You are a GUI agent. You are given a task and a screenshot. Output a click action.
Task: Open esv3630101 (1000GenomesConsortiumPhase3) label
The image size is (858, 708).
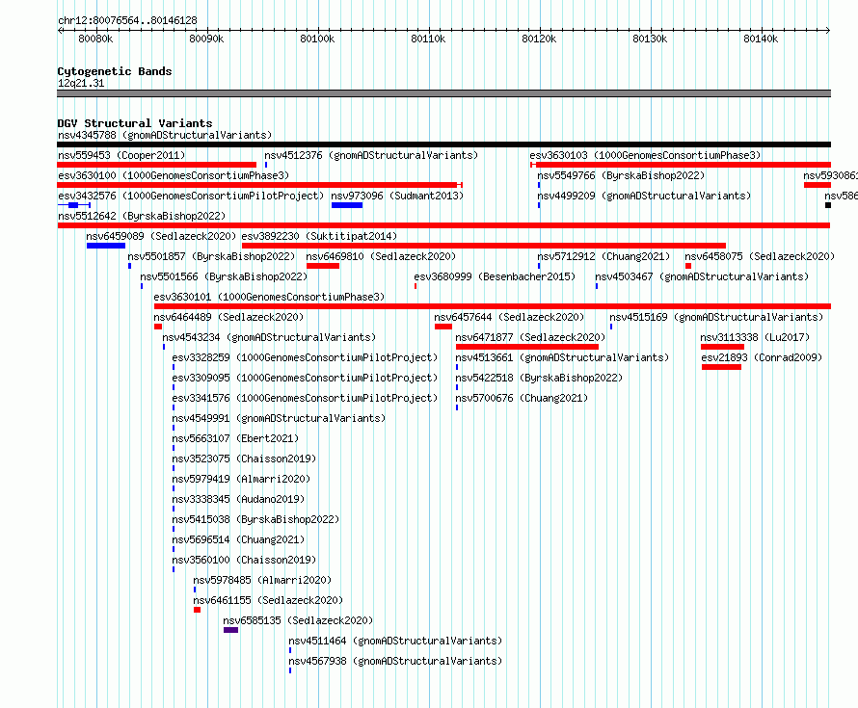pyautogui.click(x=269, y=297)
